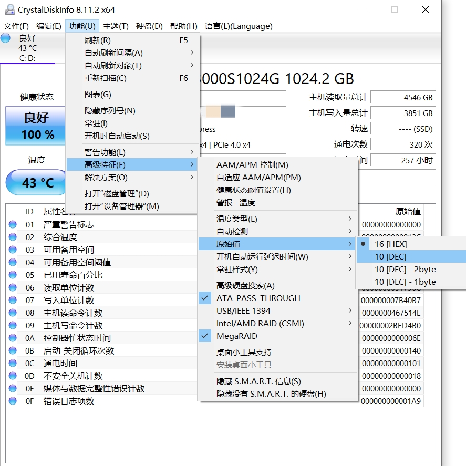This screenshot has width=466, height=466.
Task: Expand the 解决方案(O) submenu
Action: 132,178
